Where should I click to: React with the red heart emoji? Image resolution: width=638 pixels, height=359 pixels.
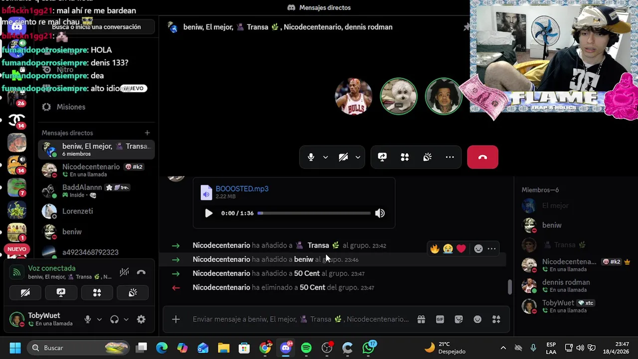point(461,248)
